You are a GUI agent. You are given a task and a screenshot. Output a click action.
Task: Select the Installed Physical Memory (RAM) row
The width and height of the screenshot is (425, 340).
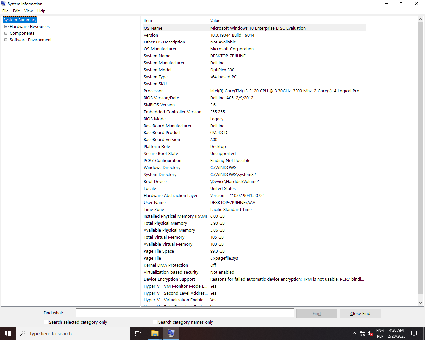(x=254, y=216)
